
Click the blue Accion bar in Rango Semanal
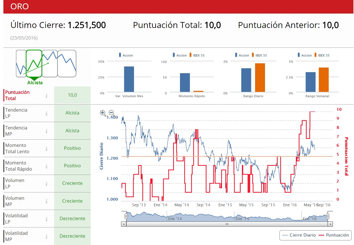click(311, 82)
